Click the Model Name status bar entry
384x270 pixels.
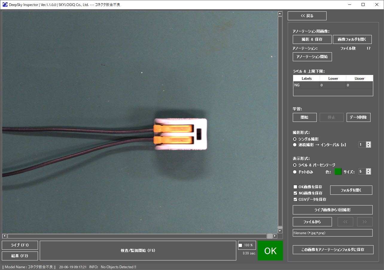pyautogui.click(x=29, y=267)
